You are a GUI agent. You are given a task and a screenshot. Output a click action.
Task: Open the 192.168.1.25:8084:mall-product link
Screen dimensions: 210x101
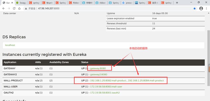point(146,81)
